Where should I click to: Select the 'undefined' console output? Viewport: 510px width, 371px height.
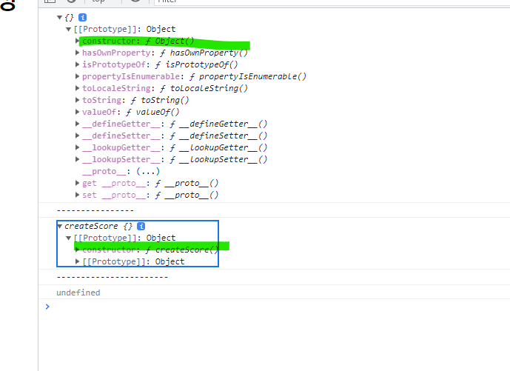tap(78, 293)
